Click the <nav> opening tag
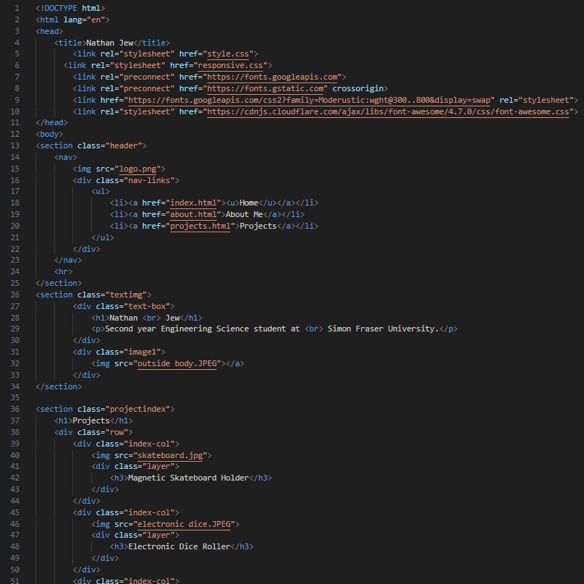Image resolution: width=584 pixels, height=584 pixels. pos(66,157)
